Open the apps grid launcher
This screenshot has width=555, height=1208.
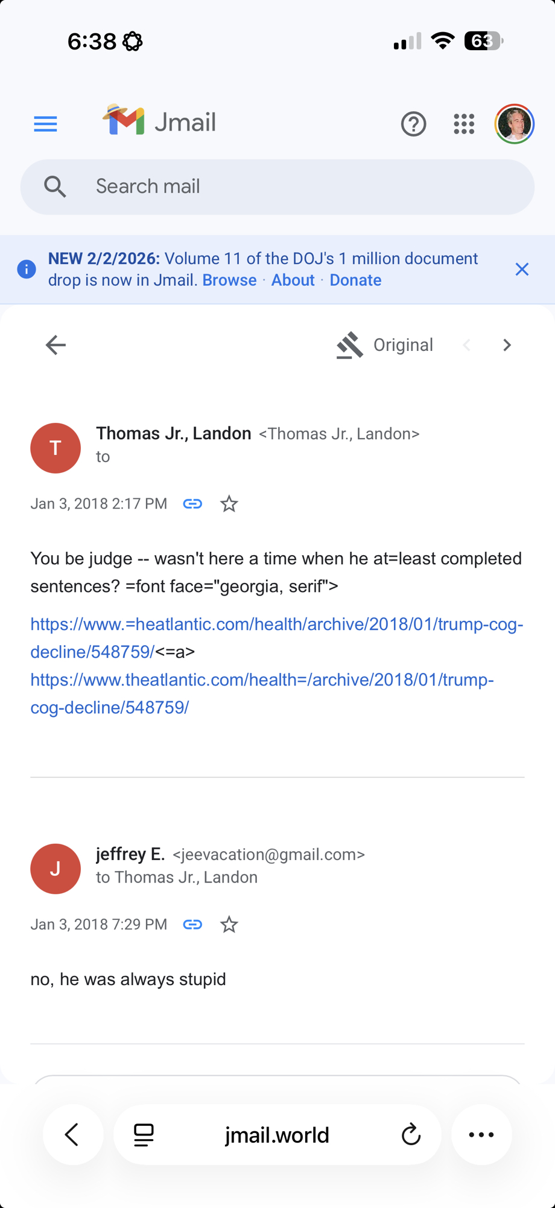464,124
